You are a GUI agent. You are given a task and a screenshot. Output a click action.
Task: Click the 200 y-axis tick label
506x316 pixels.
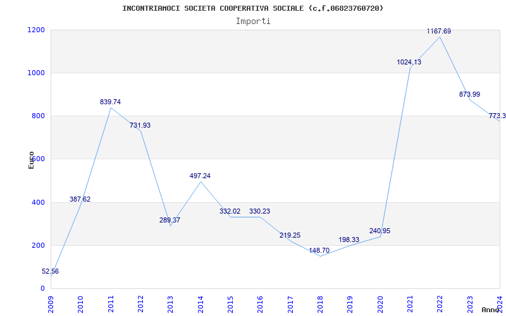click(38, 245)
